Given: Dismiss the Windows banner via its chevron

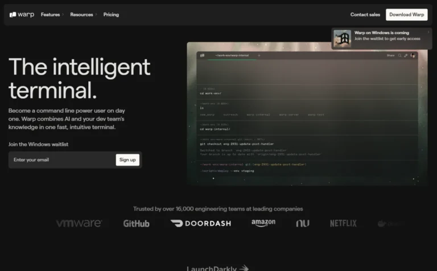Looking at the screenshot, I should 428,32.
